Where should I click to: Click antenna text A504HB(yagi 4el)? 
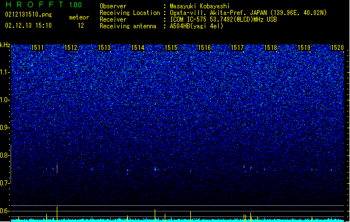(196, 26)
